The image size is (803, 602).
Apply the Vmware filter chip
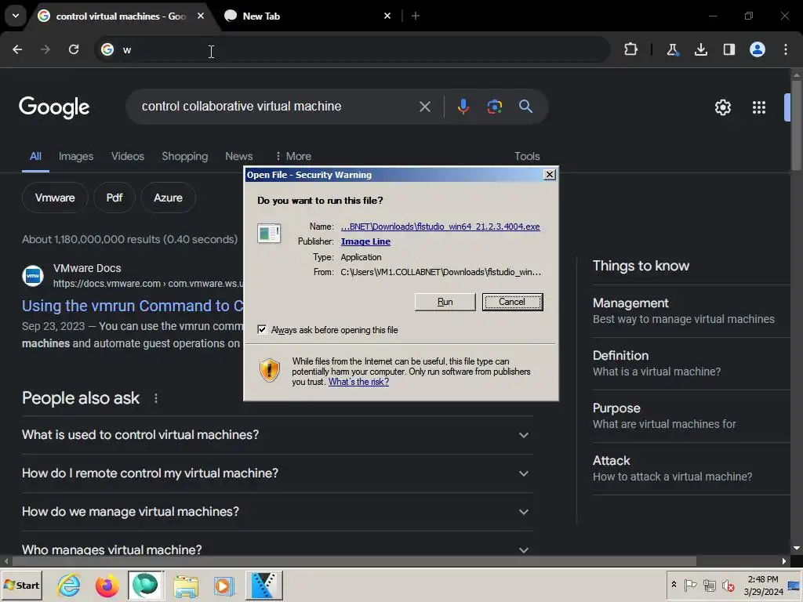click(x=55, y=198)
